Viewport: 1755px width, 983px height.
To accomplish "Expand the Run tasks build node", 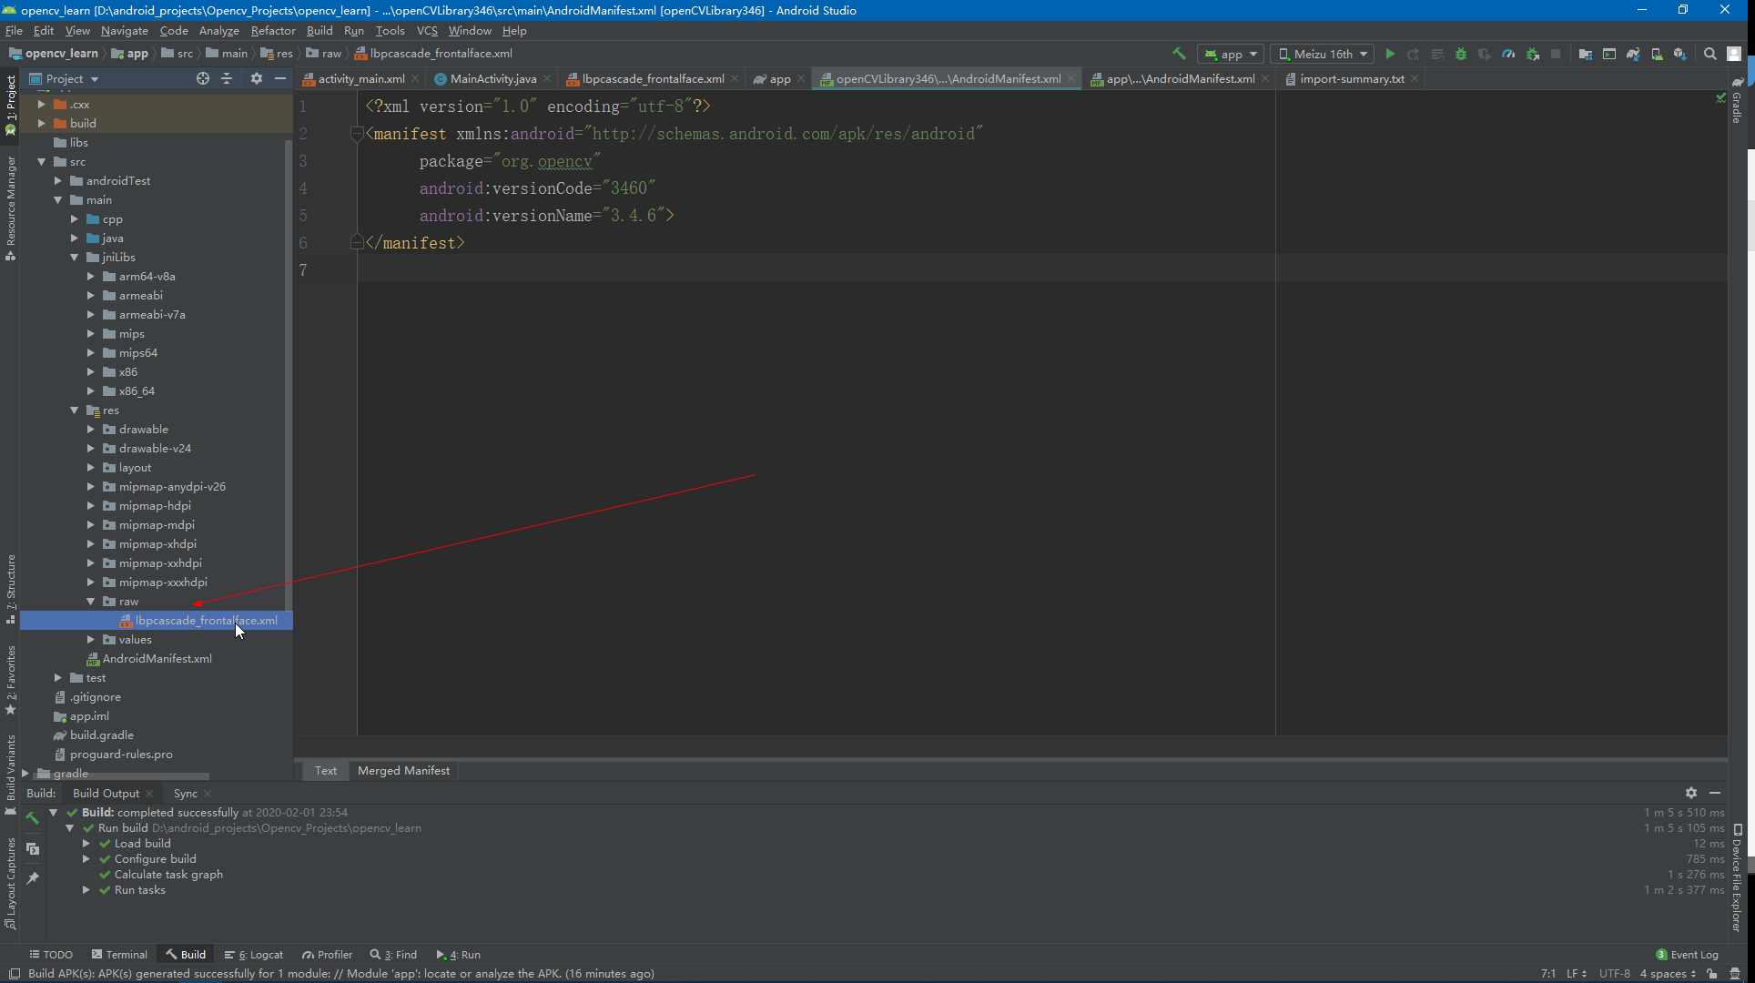I will pyautogui.click(x=86, y=890).
